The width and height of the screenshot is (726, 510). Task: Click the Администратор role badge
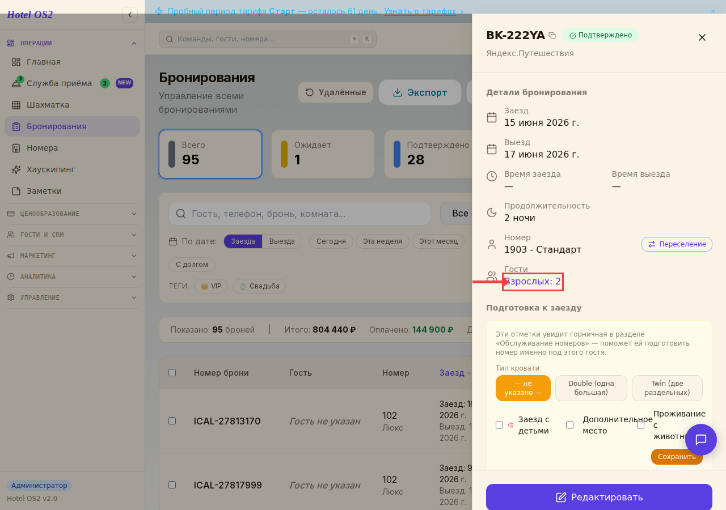coord(39,486)
